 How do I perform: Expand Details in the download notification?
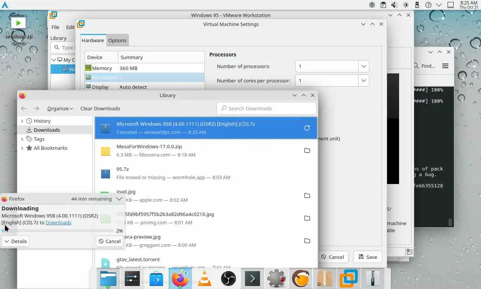click(x=15, y=241)
